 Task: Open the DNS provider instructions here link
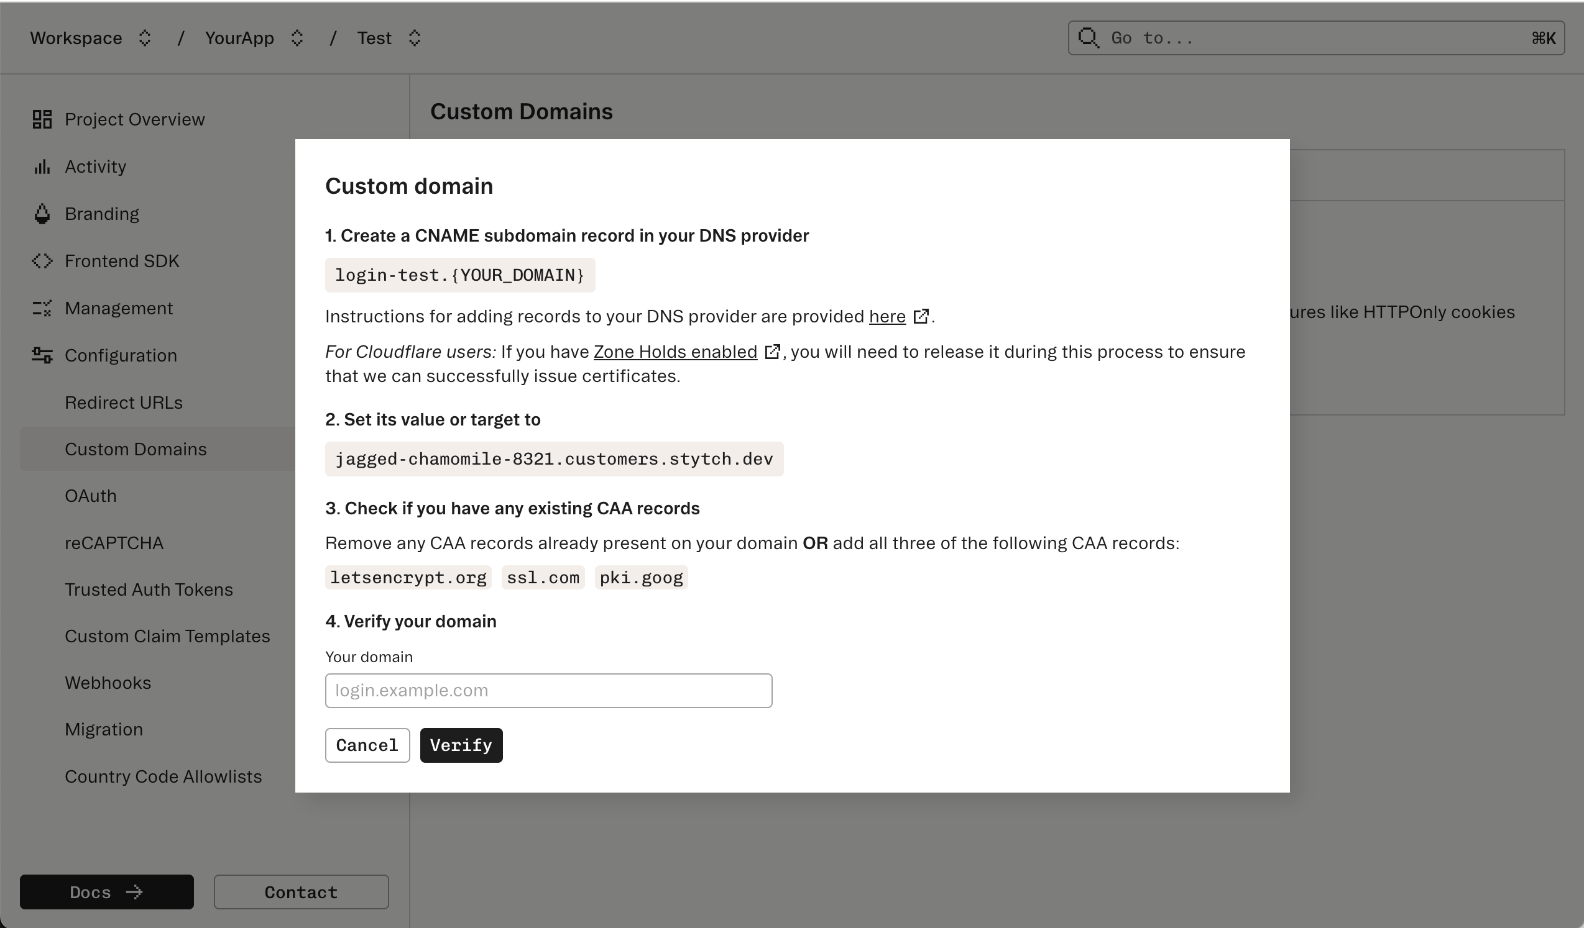tap(886, 316)
